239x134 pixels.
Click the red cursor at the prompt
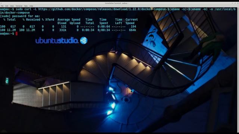click(16, 33)
